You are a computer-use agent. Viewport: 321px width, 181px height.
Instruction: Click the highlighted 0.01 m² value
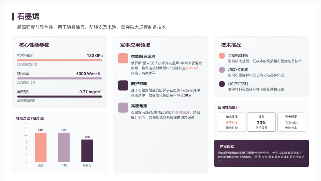(x=192, y=68)
